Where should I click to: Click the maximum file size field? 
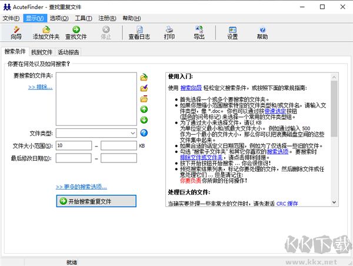[119, 145]
